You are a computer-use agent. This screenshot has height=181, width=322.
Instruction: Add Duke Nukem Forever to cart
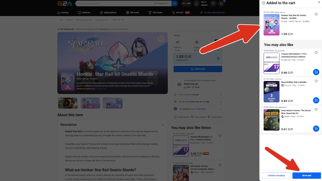tap(316, 129)
